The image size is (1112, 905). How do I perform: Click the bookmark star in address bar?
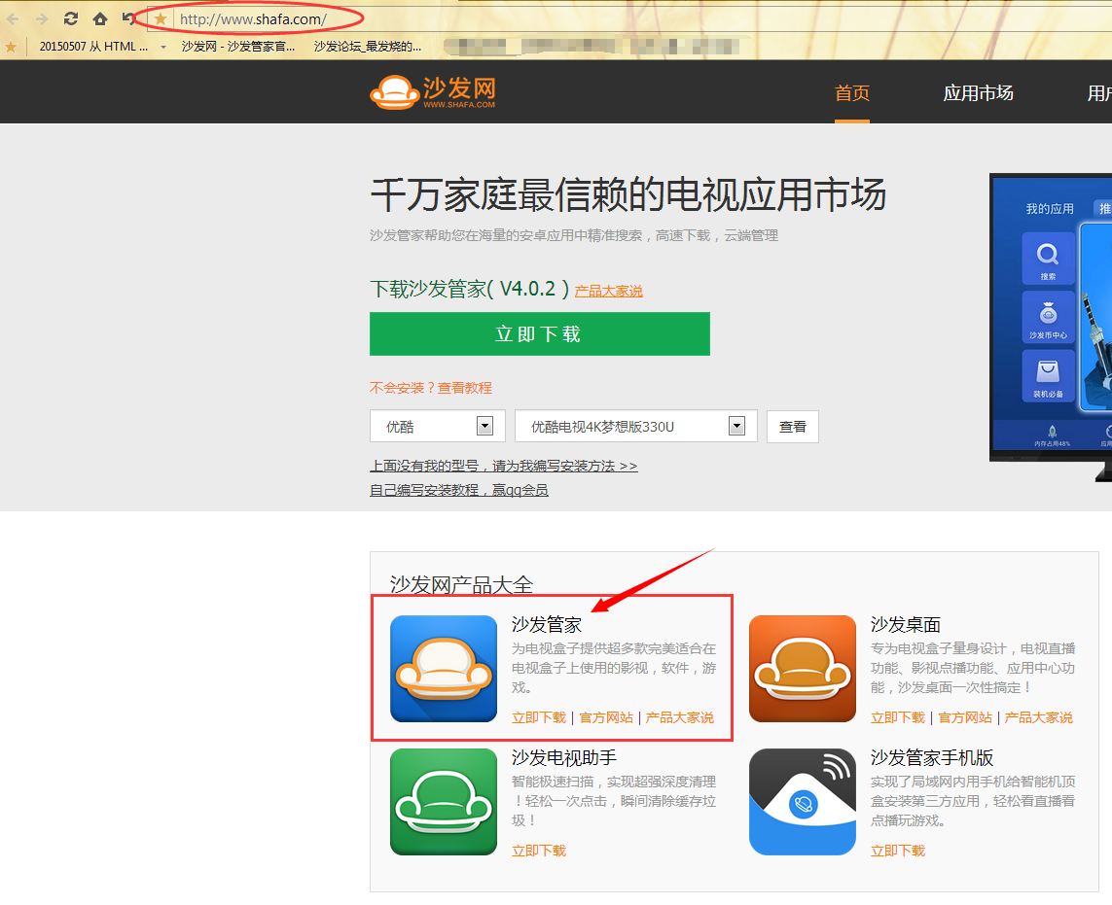click(161, 19)
